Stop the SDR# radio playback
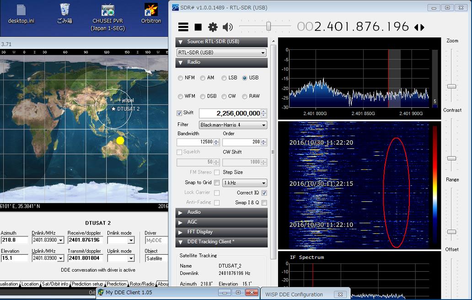This screenshot has height=300, width=472. coord(198,27)
